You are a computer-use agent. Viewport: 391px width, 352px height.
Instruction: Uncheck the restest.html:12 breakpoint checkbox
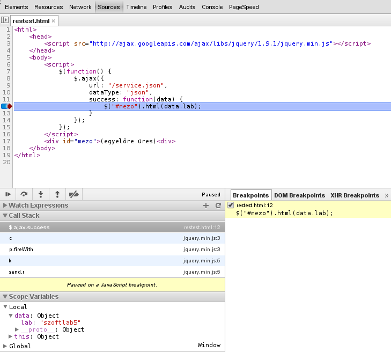231,205
